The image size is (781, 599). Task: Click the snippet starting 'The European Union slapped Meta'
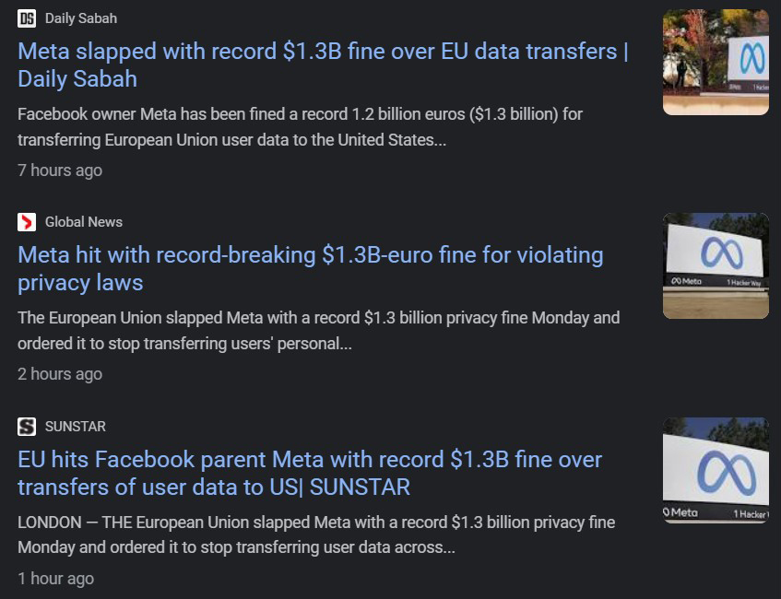click(x=319, y=331)
